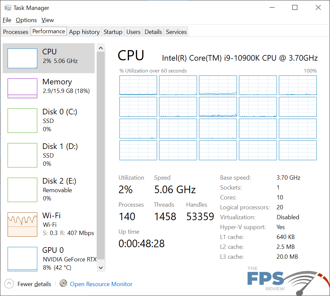This screenshot has height=296, width=330.
Task: Click the up time value 0:00:48:28
Action: coord(142,244)
